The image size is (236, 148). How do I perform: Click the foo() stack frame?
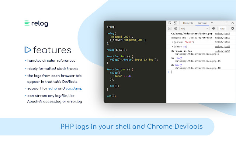(x=179, y=58)
